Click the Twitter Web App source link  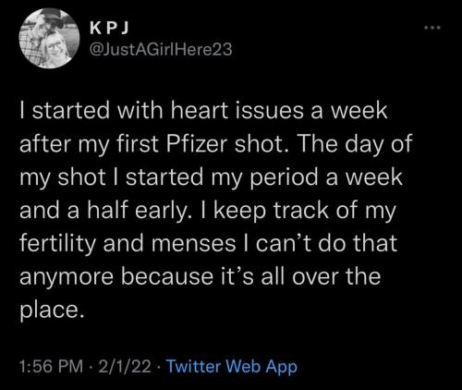point(232,366)
